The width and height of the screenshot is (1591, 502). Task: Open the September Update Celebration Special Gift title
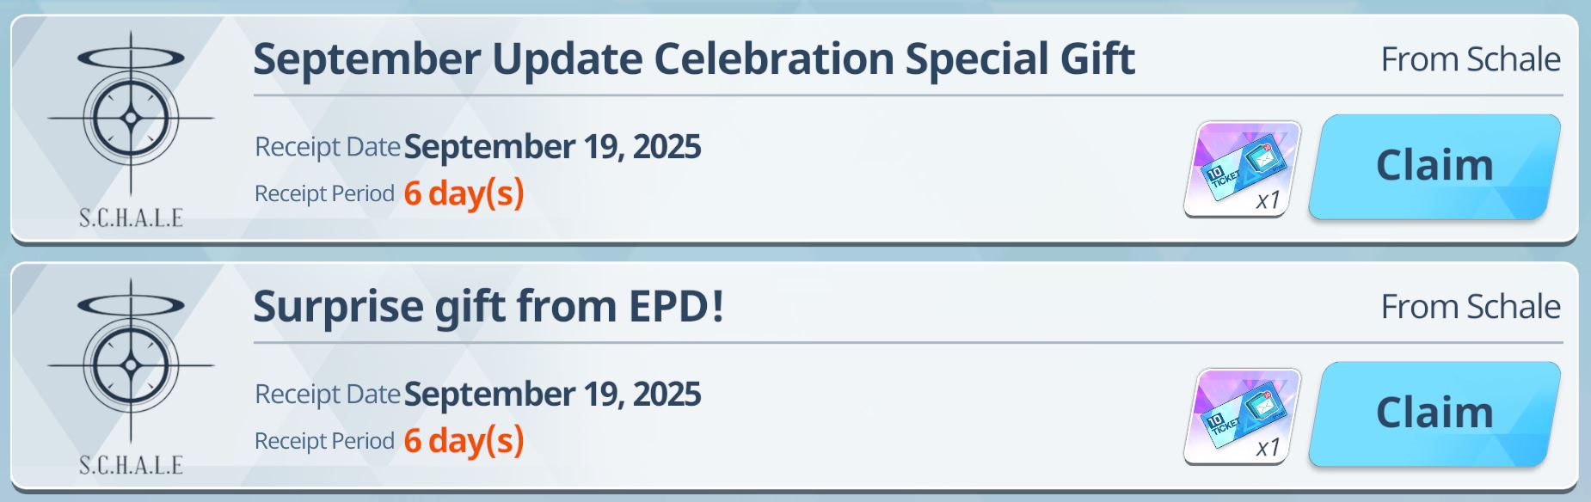694,59
